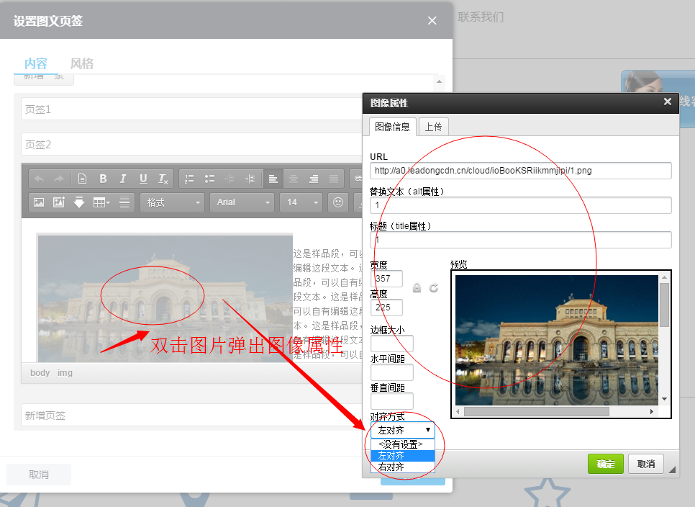Open the Arial font family dropdown
This screenshot has width=695, height=507.
pyautogui.click(x=241, y=202)
